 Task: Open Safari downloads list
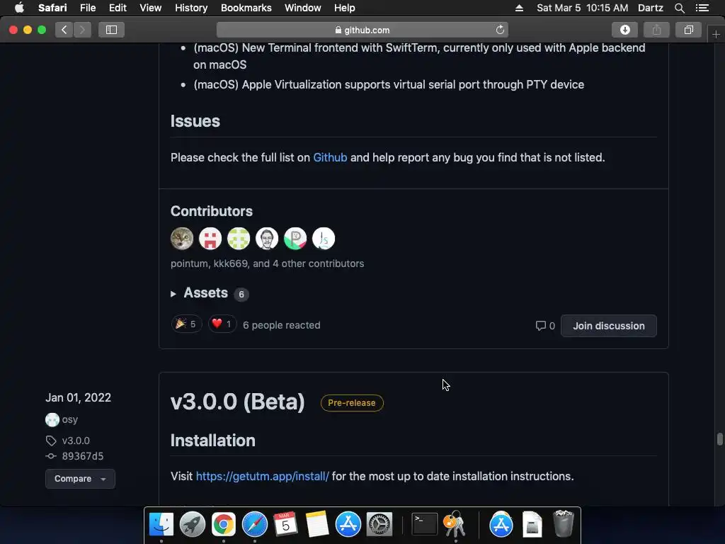pos(624,30)
